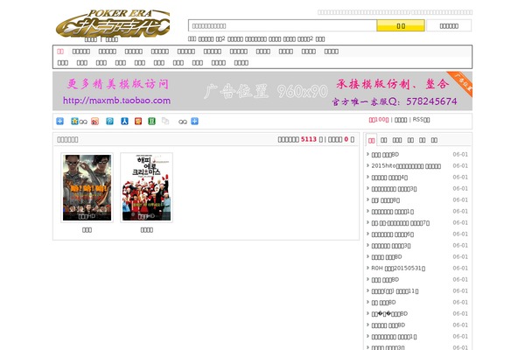The width and height of the screenshot is (525, 350).
Task: Open the maxmb.taobao.com ad banner
Action: coord(262,91)
